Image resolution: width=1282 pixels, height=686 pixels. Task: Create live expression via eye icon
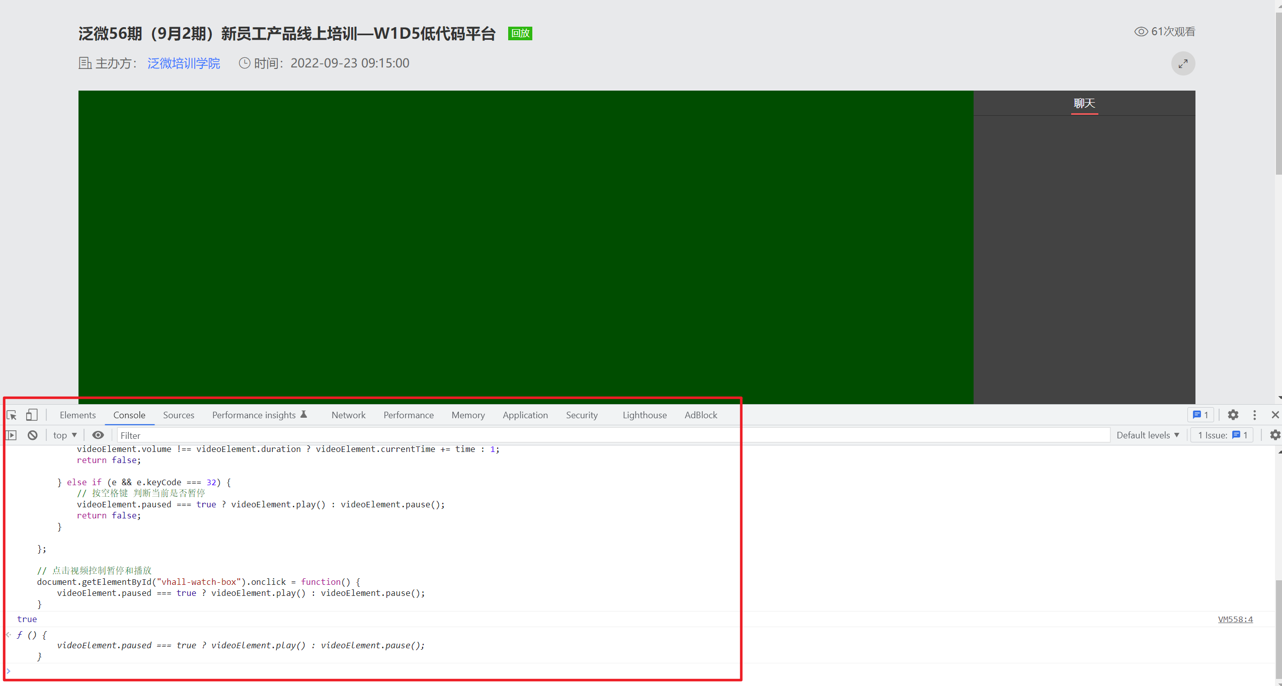pyautogui.click(x=98, y=435)
